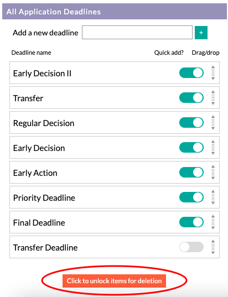Click drag handle for Final Deadline
The image size is (228, 297).
click(x=213, y=222)
